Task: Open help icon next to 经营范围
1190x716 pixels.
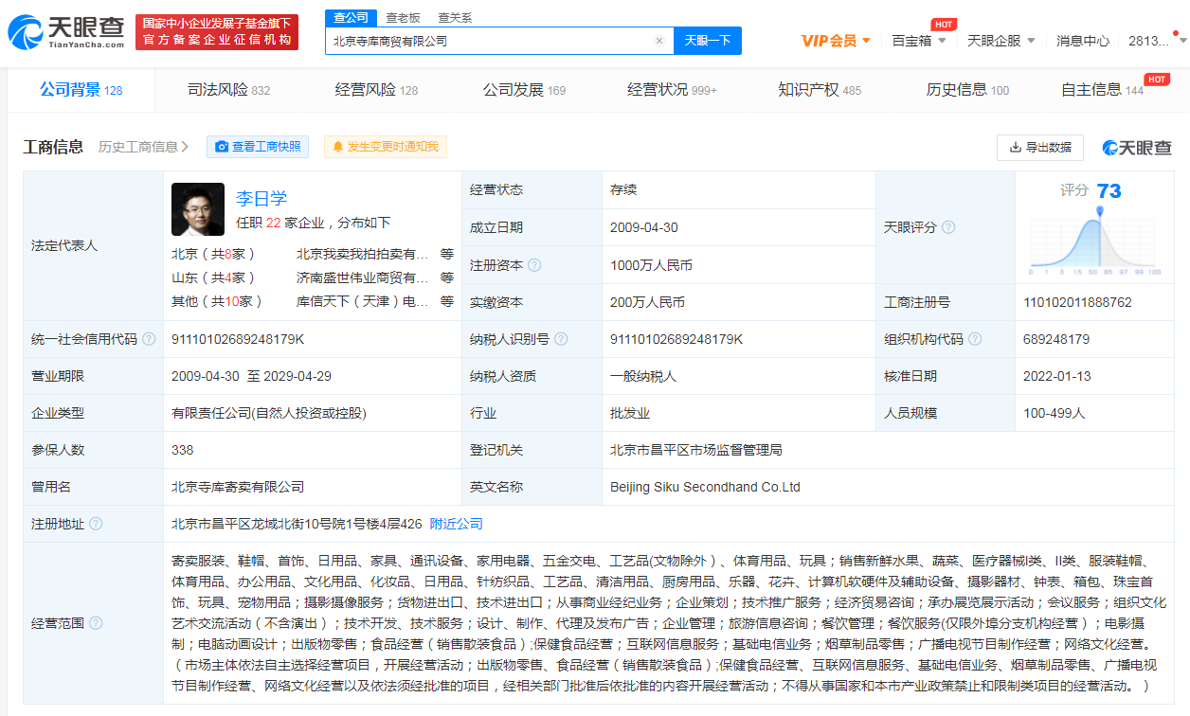Action: click(96, 623)
